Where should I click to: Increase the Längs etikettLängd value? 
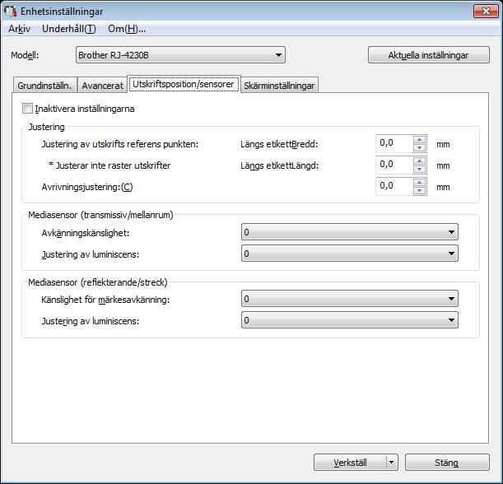[x=420, y=161]
